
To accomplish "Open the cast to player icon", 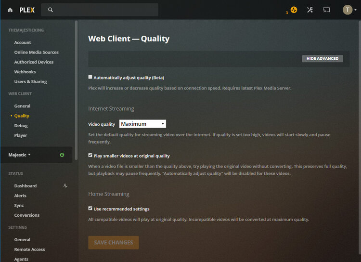I will click(x=326, y=10).
